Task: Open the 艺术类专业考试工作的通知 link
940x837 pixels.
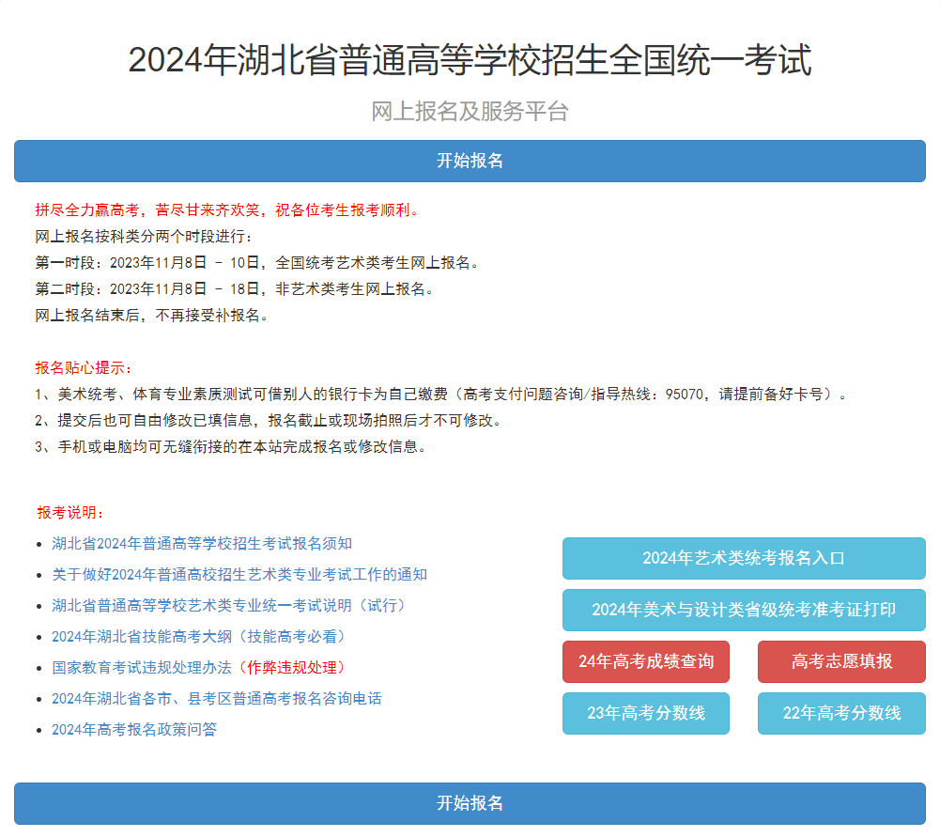Action: coord(239,574)
